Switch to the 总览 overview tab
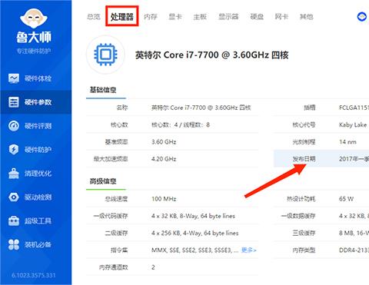369x285 pixels. tap(94, 17)
